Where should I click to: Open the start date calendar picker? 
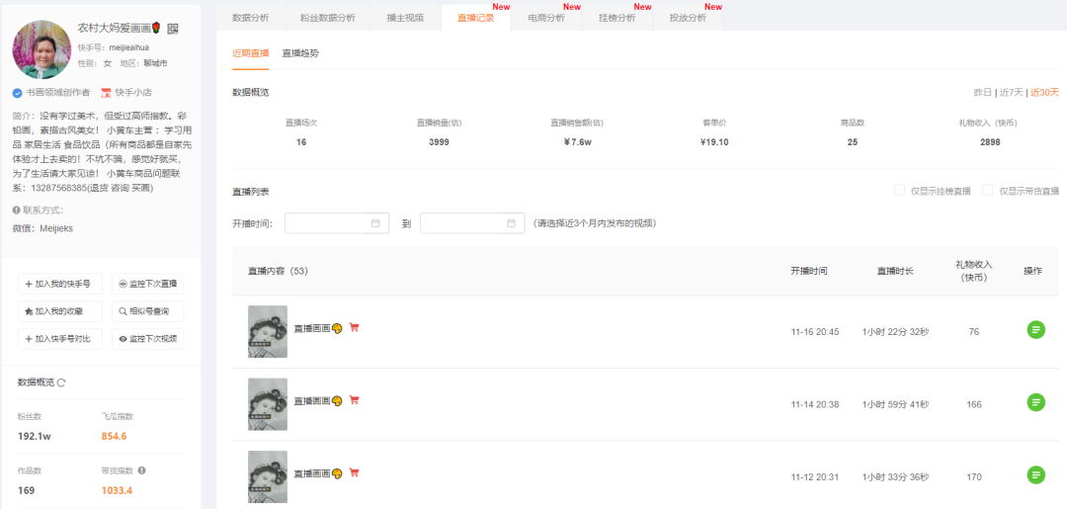click(x=375, y=223)
